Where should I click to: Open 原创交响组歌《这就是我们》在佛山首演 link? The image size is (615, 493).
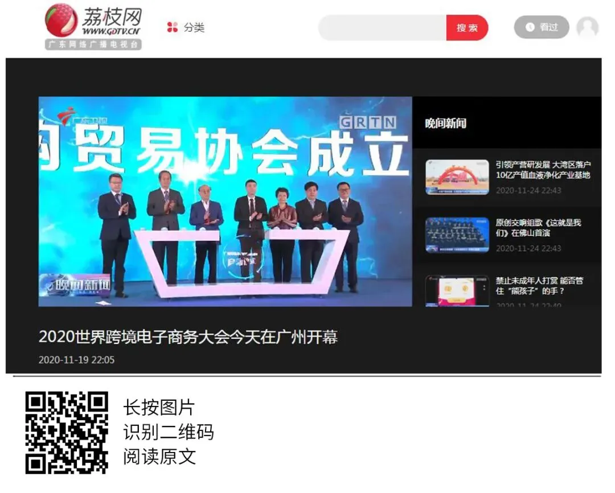point(538,228)
